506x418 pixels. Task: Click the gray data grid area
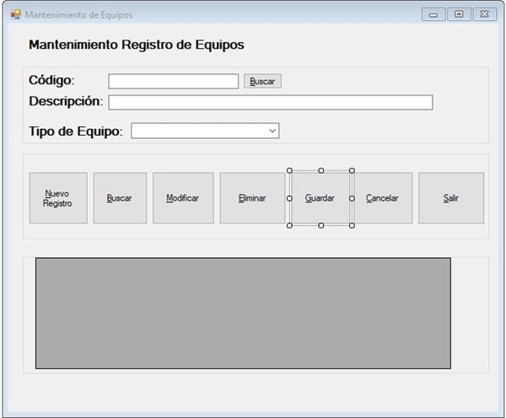pos(243,313)
